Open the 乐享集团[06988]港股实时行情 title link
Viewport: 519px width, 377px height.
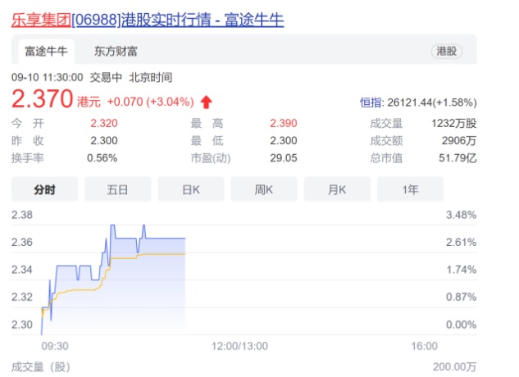(148, 20)
